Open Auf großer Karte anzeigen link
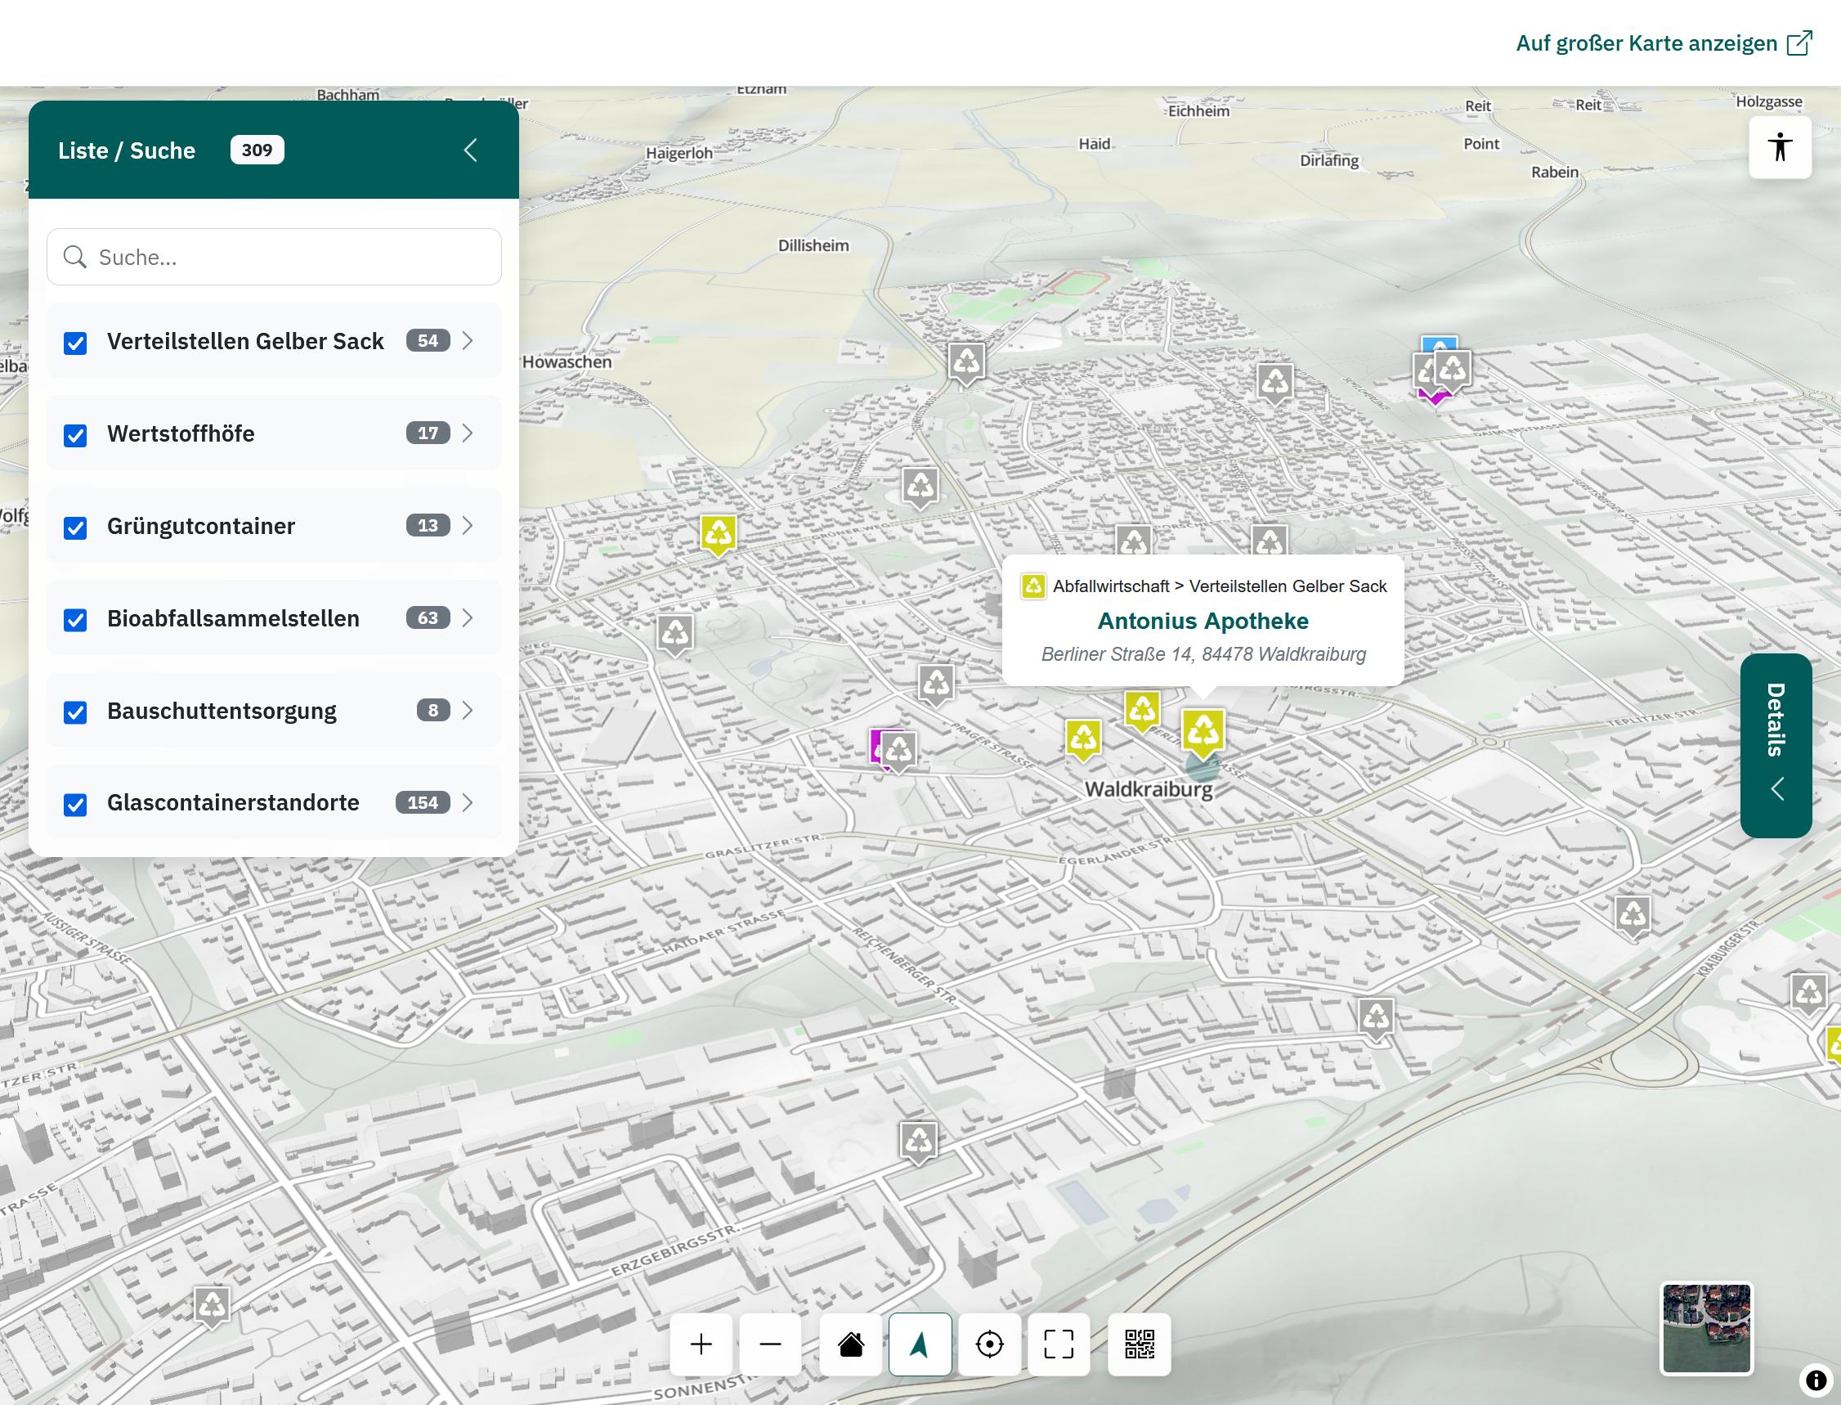 click(1649, 42)
